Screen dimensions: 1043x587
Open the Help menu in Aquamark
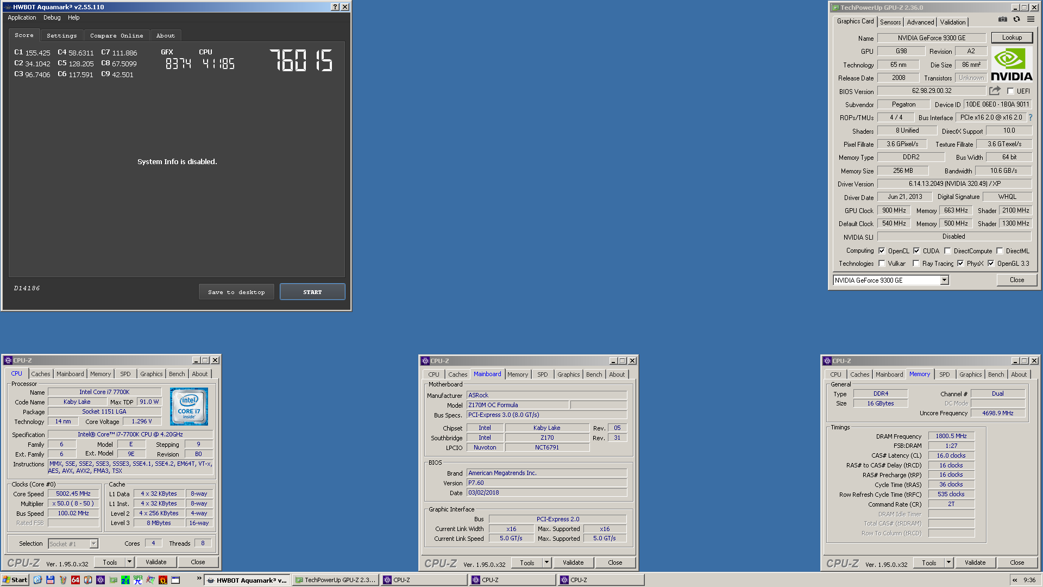(x=73, y=17)
